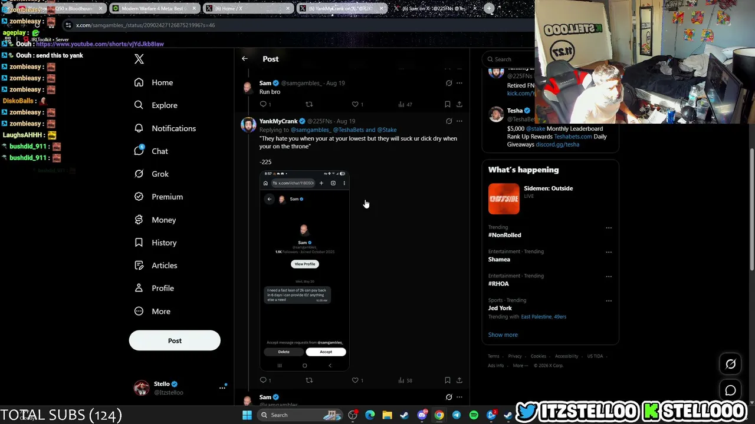Click Grok icon on Sam's "Run bro" post

pyautogui.click(x=449, y=83)
